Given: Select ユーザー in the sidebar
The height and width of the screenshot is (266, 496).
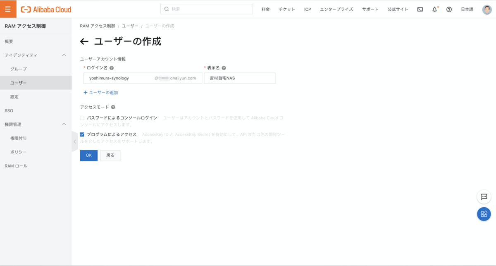Looking at the screenshot, I should (36, 83).
